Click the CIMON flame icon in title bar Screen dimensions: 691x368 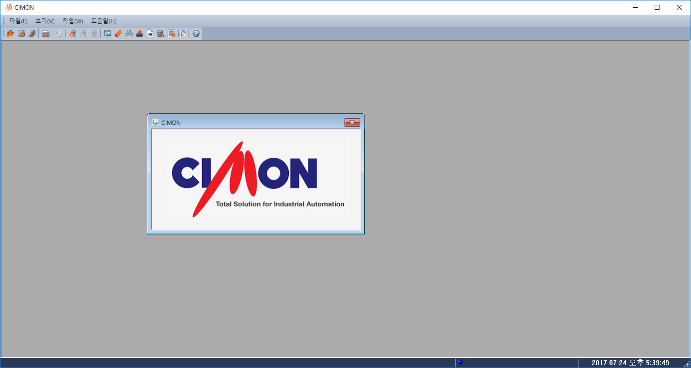[8, 7]
